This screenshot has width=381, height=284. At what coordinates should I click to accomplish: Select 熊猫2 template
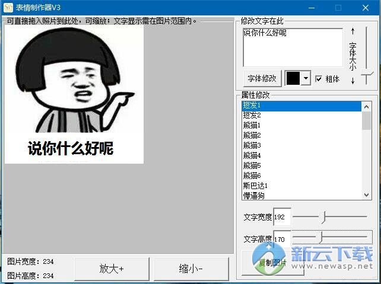click(x=301, y=135)
